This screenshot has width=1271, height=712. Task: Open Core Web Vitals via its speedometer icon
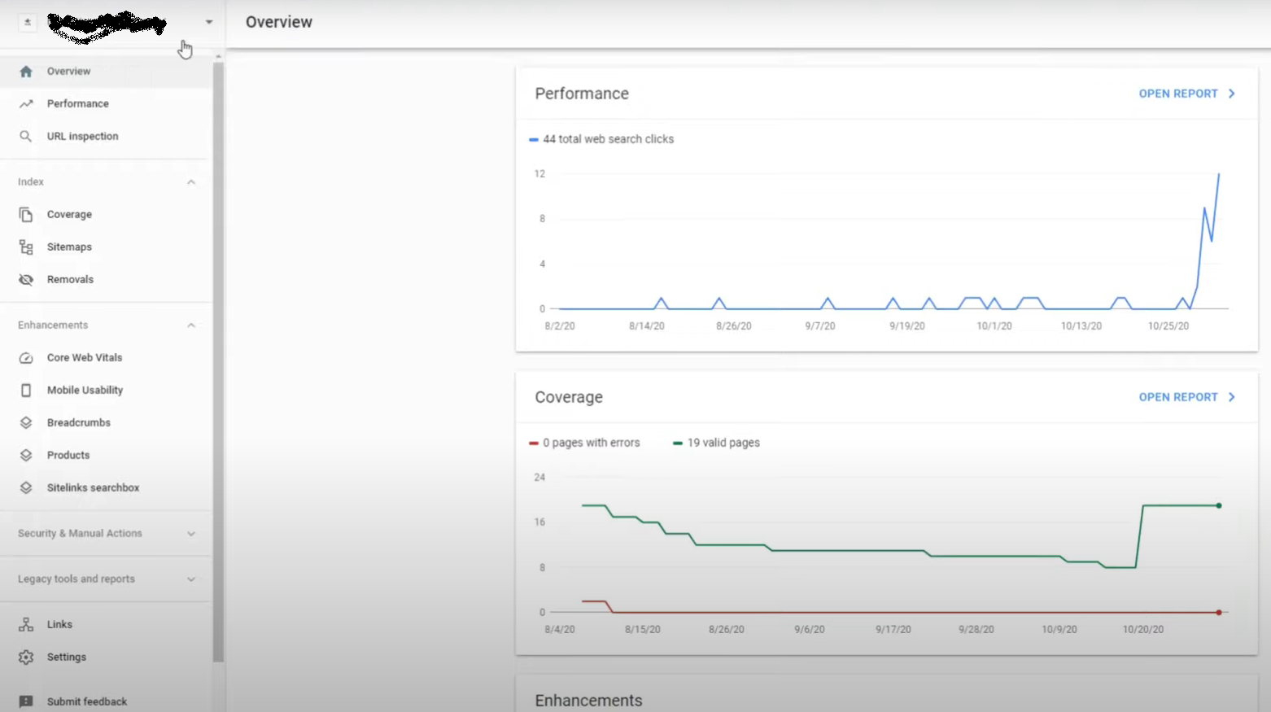[26, 357]
